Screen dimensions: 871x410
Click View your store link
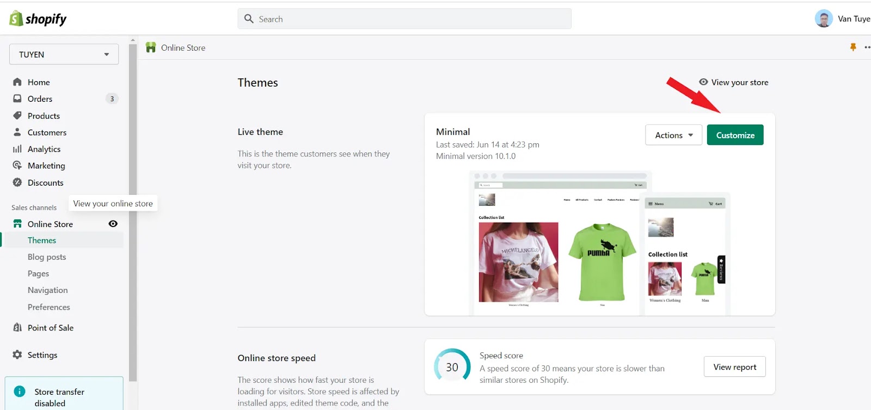(x=739, y=82)
